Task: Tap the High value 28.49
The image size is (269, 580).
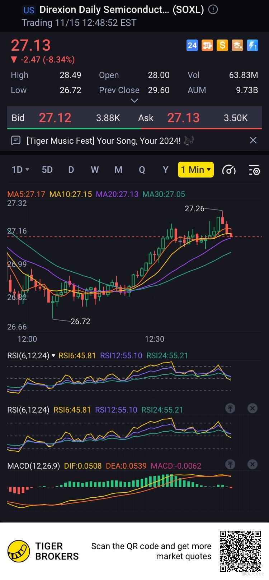Action: (70, 75)
